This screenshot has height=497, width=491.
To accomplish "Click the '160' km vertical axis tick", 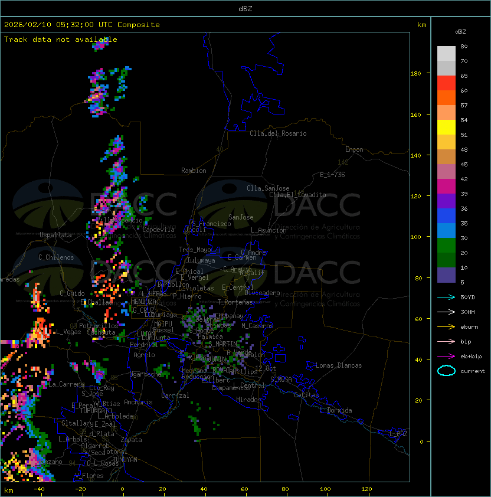I will click(x=415, y=115).
